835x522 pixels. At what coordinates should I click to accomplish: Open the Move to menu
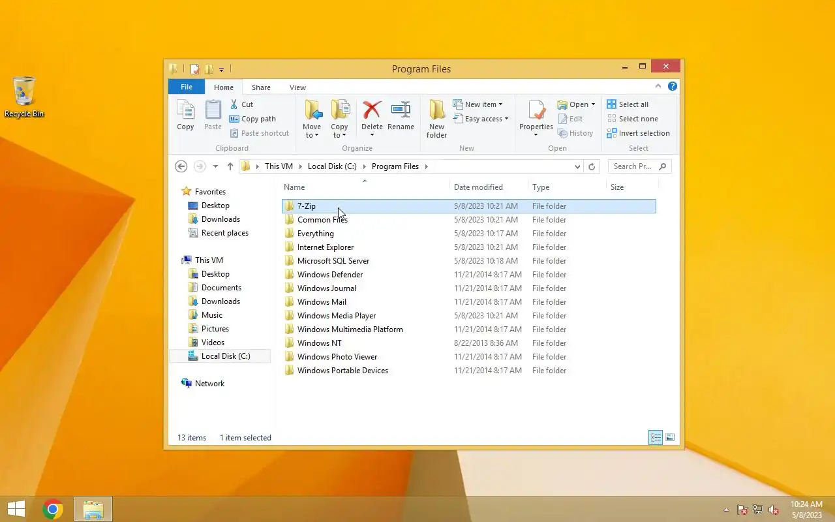coord(312,119)
